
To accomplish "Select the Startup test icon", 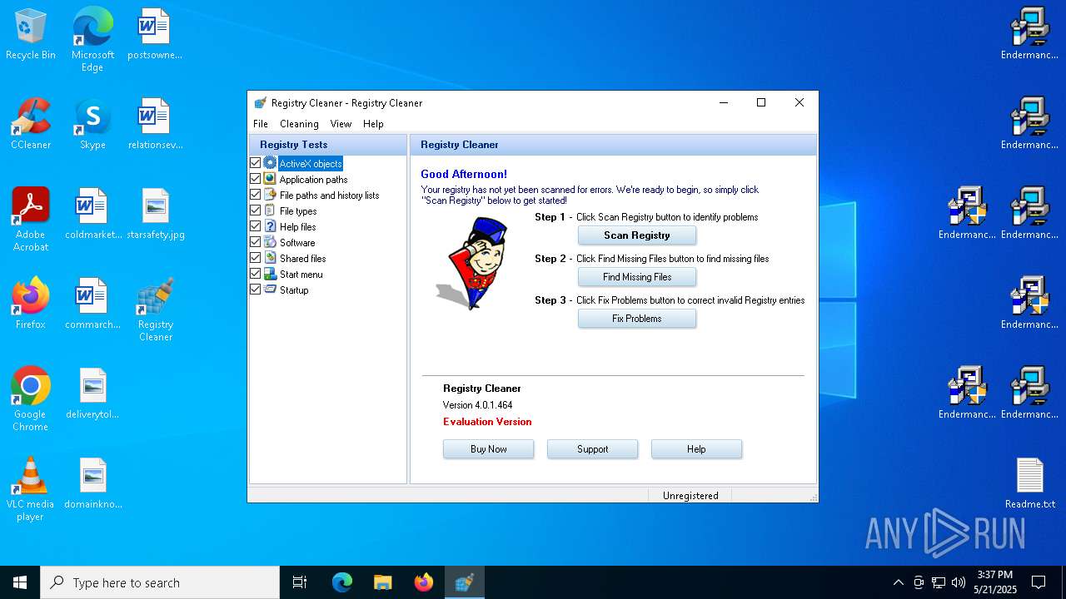I will (x=270, y=290).
